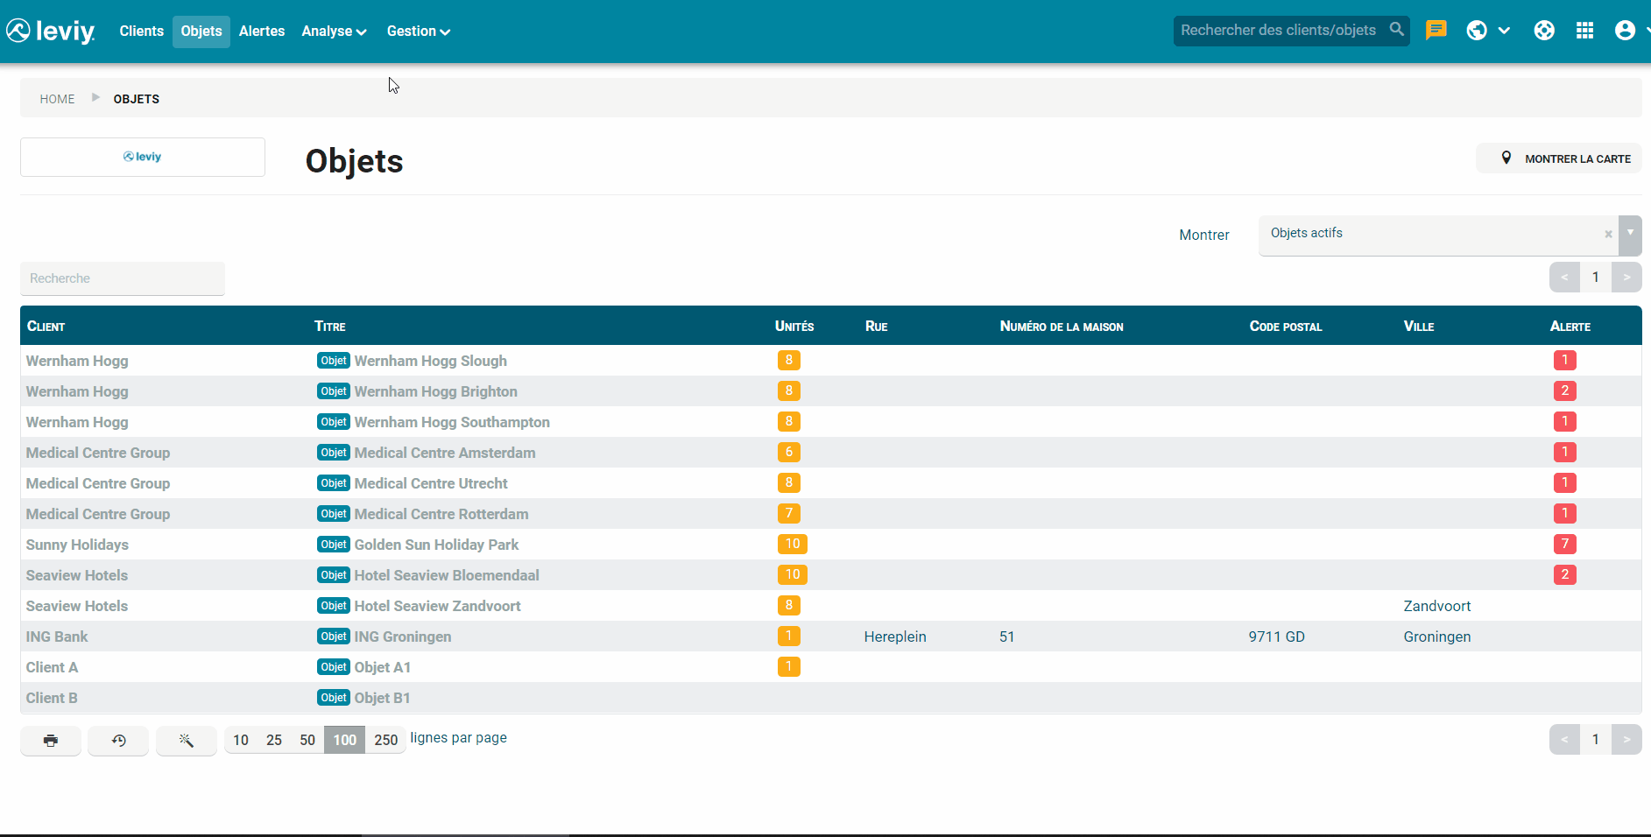Click bottom pagination previous arrow
The height and width of the screenshot is (837, 1651).
pos(1564,740)
